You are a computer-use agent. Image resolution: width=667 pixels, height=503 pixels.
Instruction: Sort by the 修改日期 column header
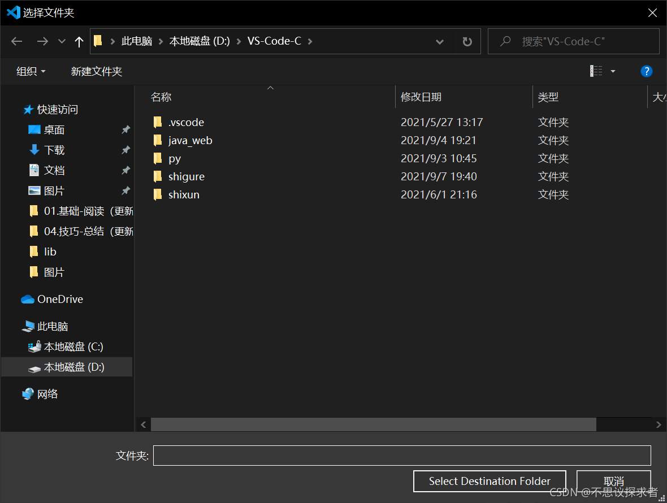421,97
